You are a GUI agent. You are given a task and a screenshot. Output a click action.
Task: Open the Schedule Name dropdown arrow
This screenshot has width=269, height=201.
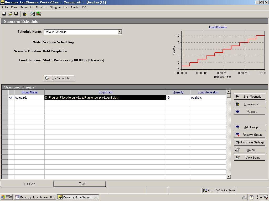[120, 32]
